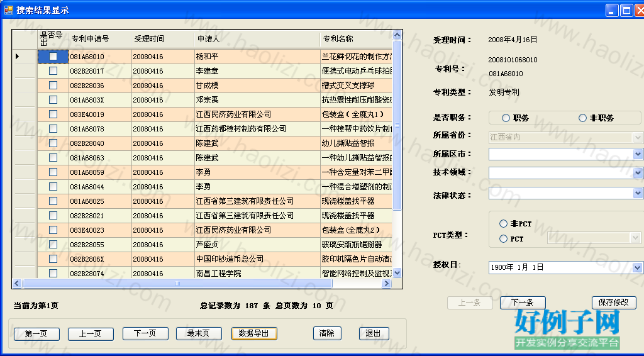Click patent number cell 081A68025
The width and height of the screenshot is (644, 356).
[100, 201]
